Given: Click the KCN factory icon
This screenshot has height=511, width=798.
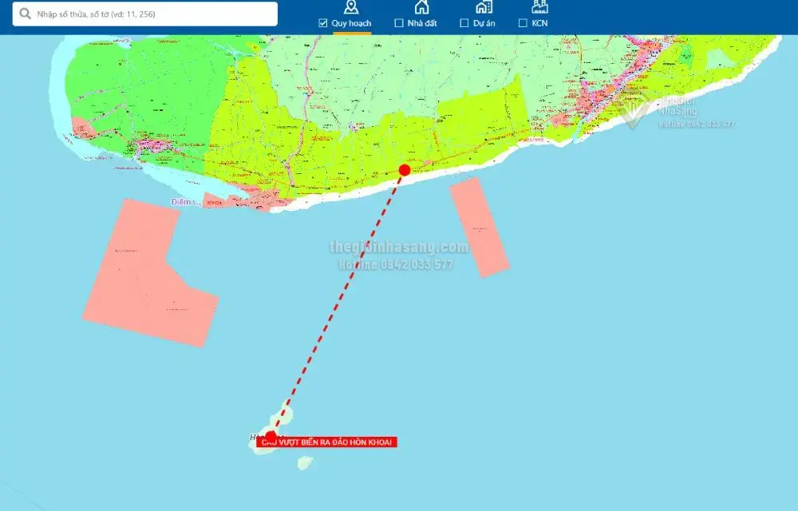Looking at the screenshot, I should tap(539, 7).
